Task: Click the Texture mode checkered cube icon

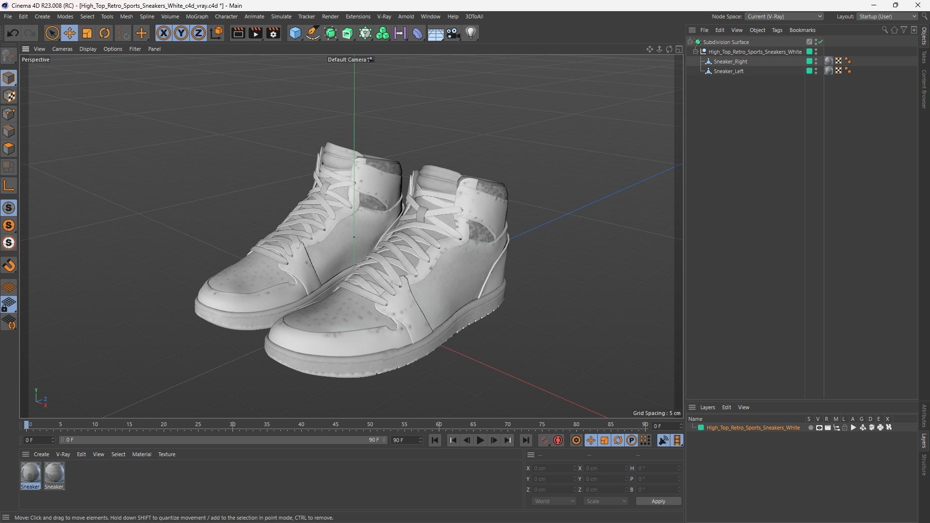Action: 9,96
